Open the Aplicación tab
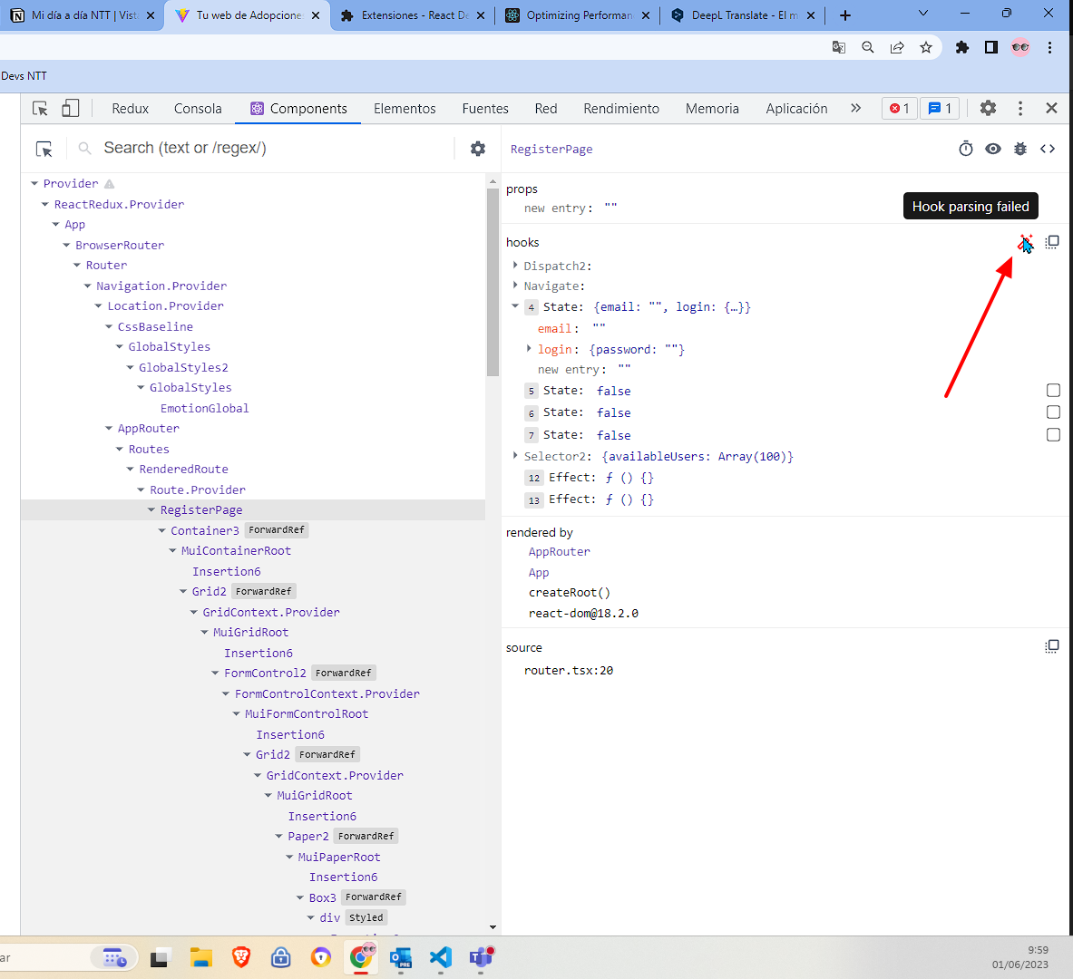1073x979 pixels. [x=795, y=108]
